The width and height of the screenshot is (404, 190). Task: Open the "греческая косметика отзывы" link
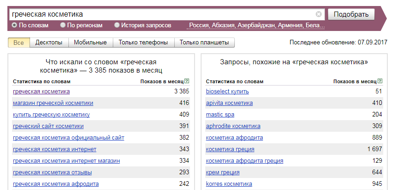pyautogui.click(x=52, y=172)
